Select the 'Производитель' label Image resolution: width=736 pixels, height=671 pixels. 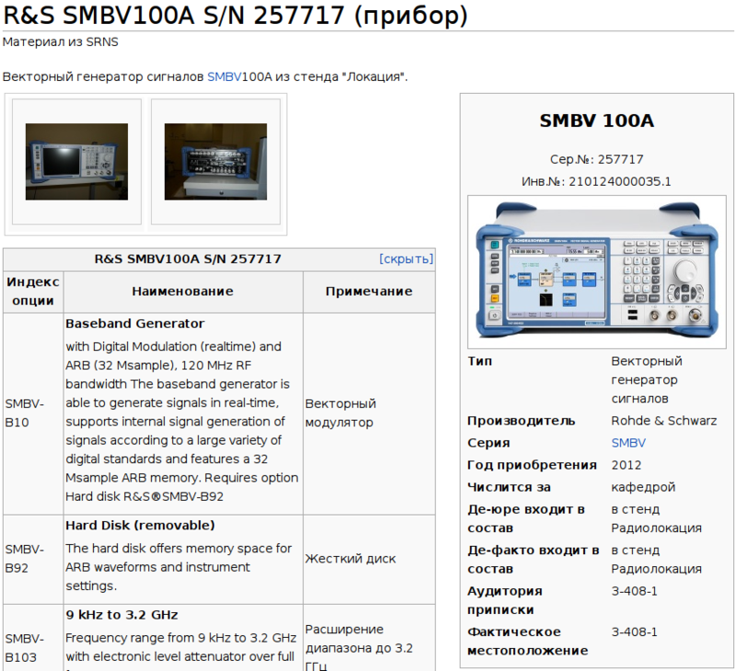point(521,421)
